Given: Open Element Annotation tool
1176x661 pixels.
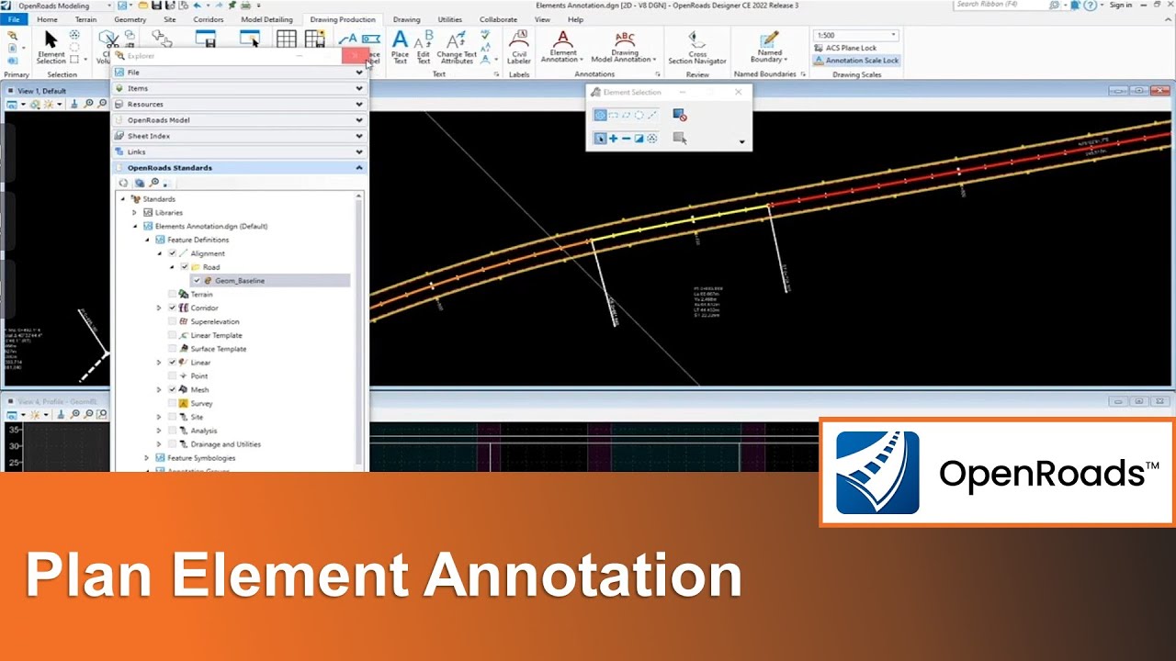Looking at the screenshot, I should point(563,47).
